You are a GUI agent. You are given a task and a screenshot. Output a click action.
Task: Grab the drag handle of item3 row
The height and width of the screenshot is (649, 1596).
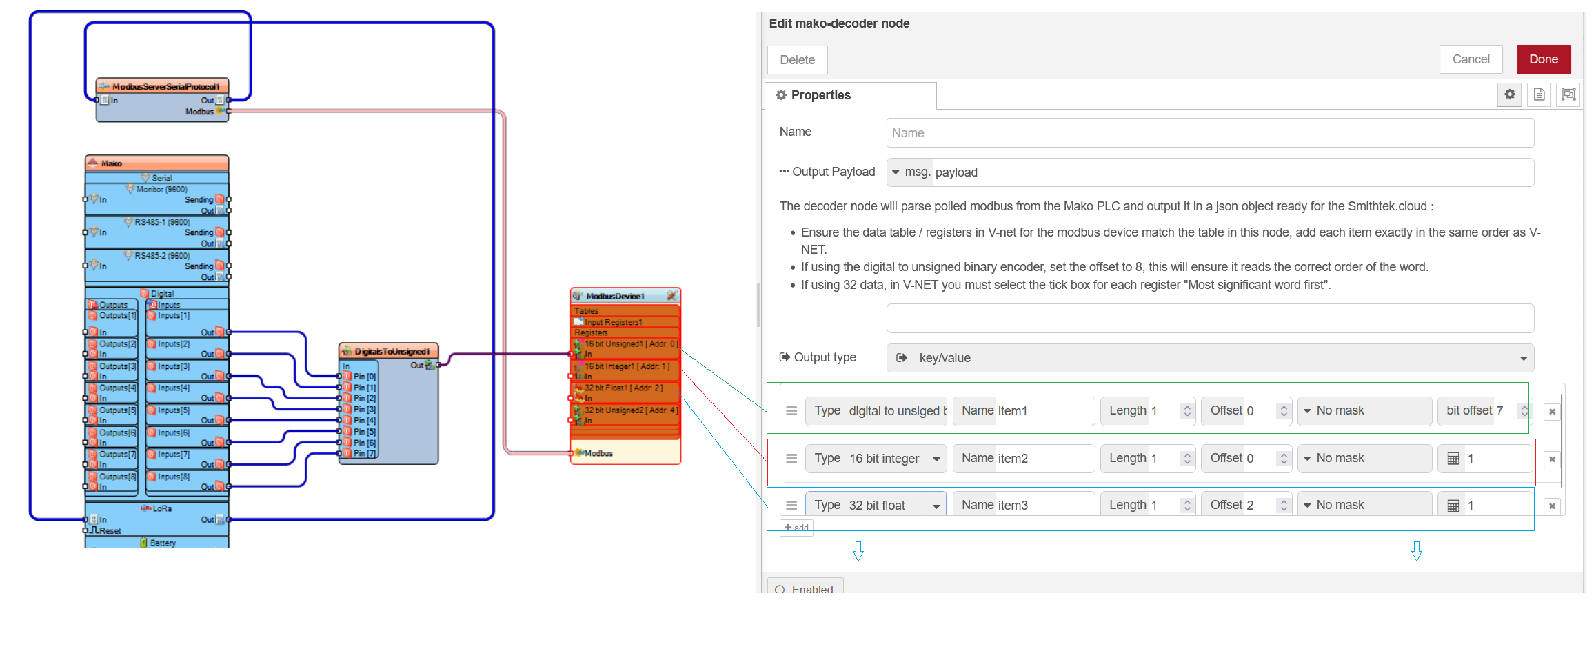pos(791,506)
